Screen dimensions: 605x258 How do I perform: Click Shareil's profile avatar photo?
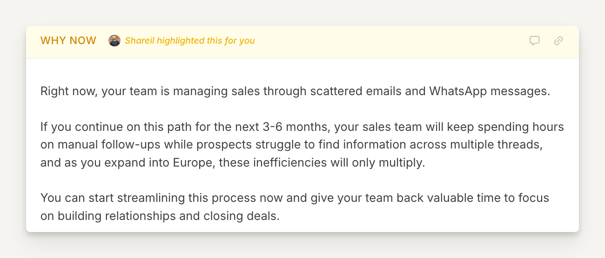tap(114, 41)
